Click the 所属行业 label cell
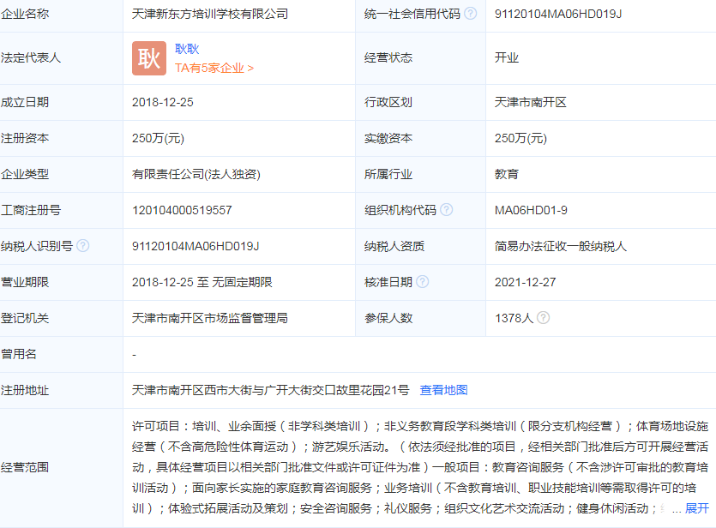 (420, 174)
